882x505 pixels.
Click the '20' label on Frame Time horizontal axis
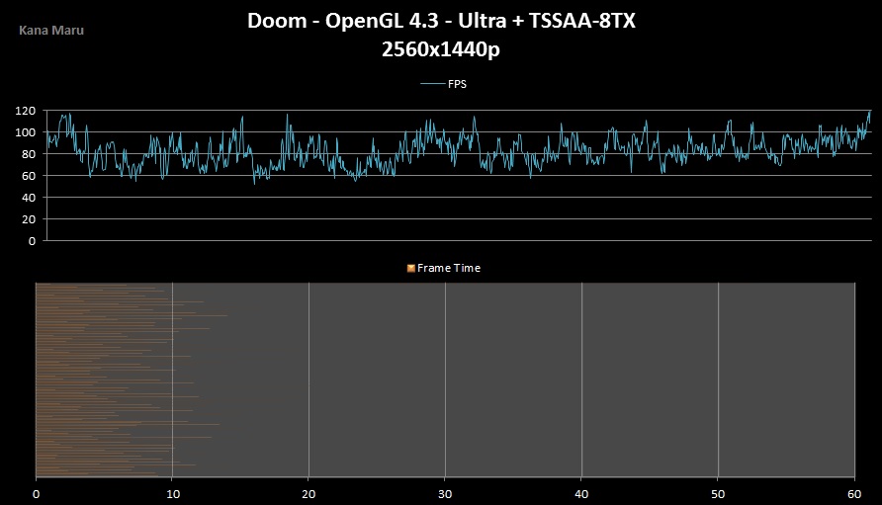pyautogui.click(x=309, y=494)
